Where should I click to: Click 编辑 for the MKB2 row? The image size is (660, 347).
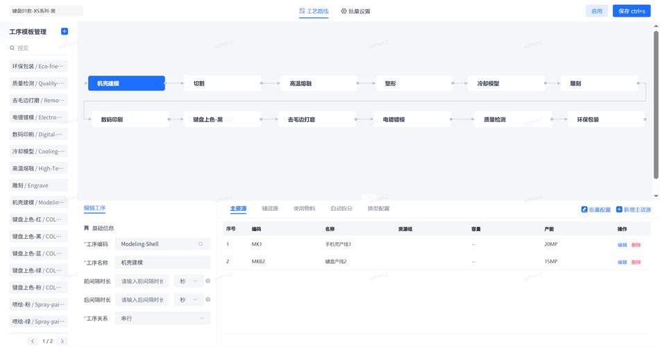click(x=622, y=262)
